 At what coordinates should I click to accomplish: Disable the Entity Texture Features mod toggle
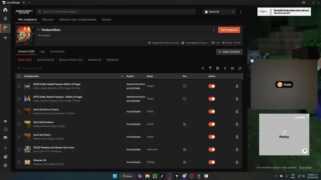(212, 99)
